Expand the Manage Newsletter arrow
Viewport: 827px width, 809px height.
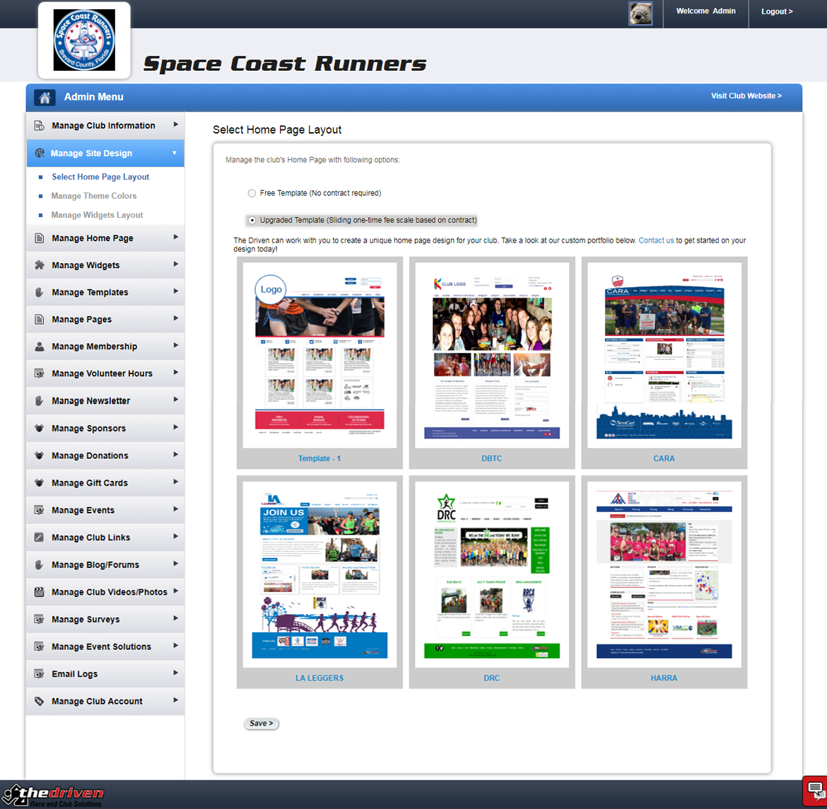click(x=175, y=400)
